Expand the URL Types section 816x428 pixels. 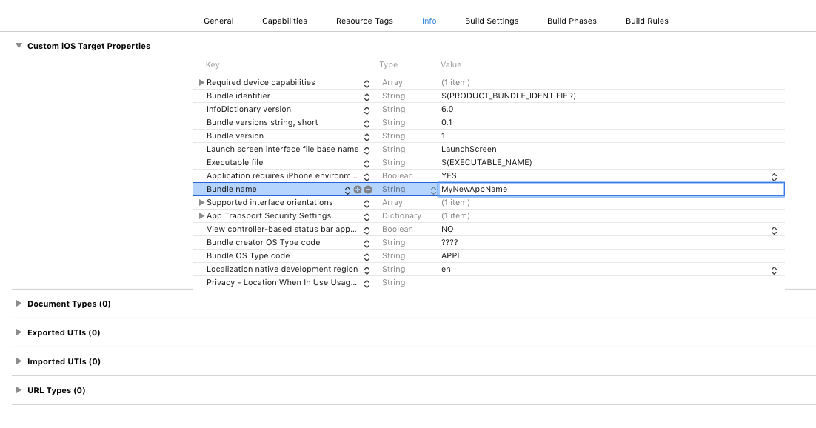(x=19, y=390)
